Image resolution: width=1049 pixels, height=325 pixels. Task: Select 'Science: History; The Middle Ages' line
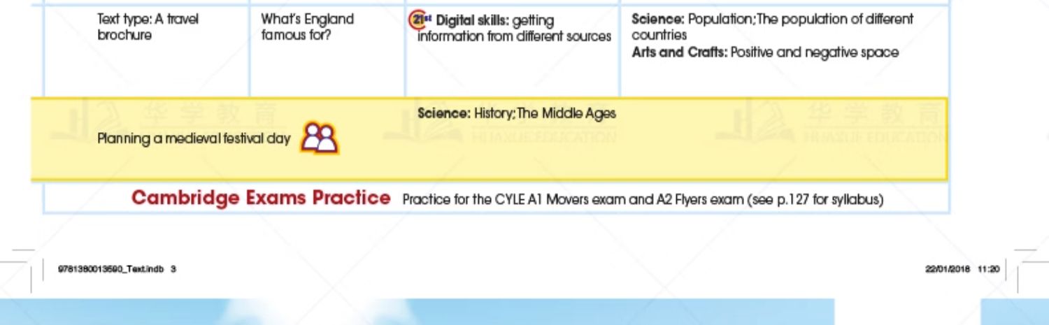517,113
